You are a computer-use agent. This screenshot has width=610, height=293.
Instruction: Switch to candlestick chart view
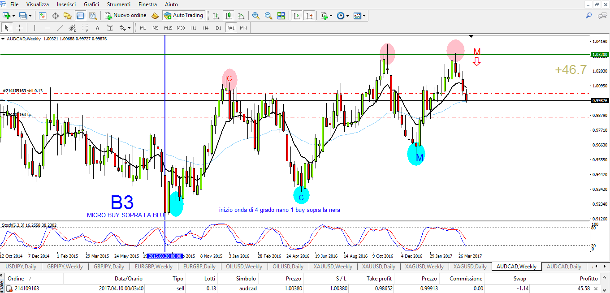tap(229, 16)
